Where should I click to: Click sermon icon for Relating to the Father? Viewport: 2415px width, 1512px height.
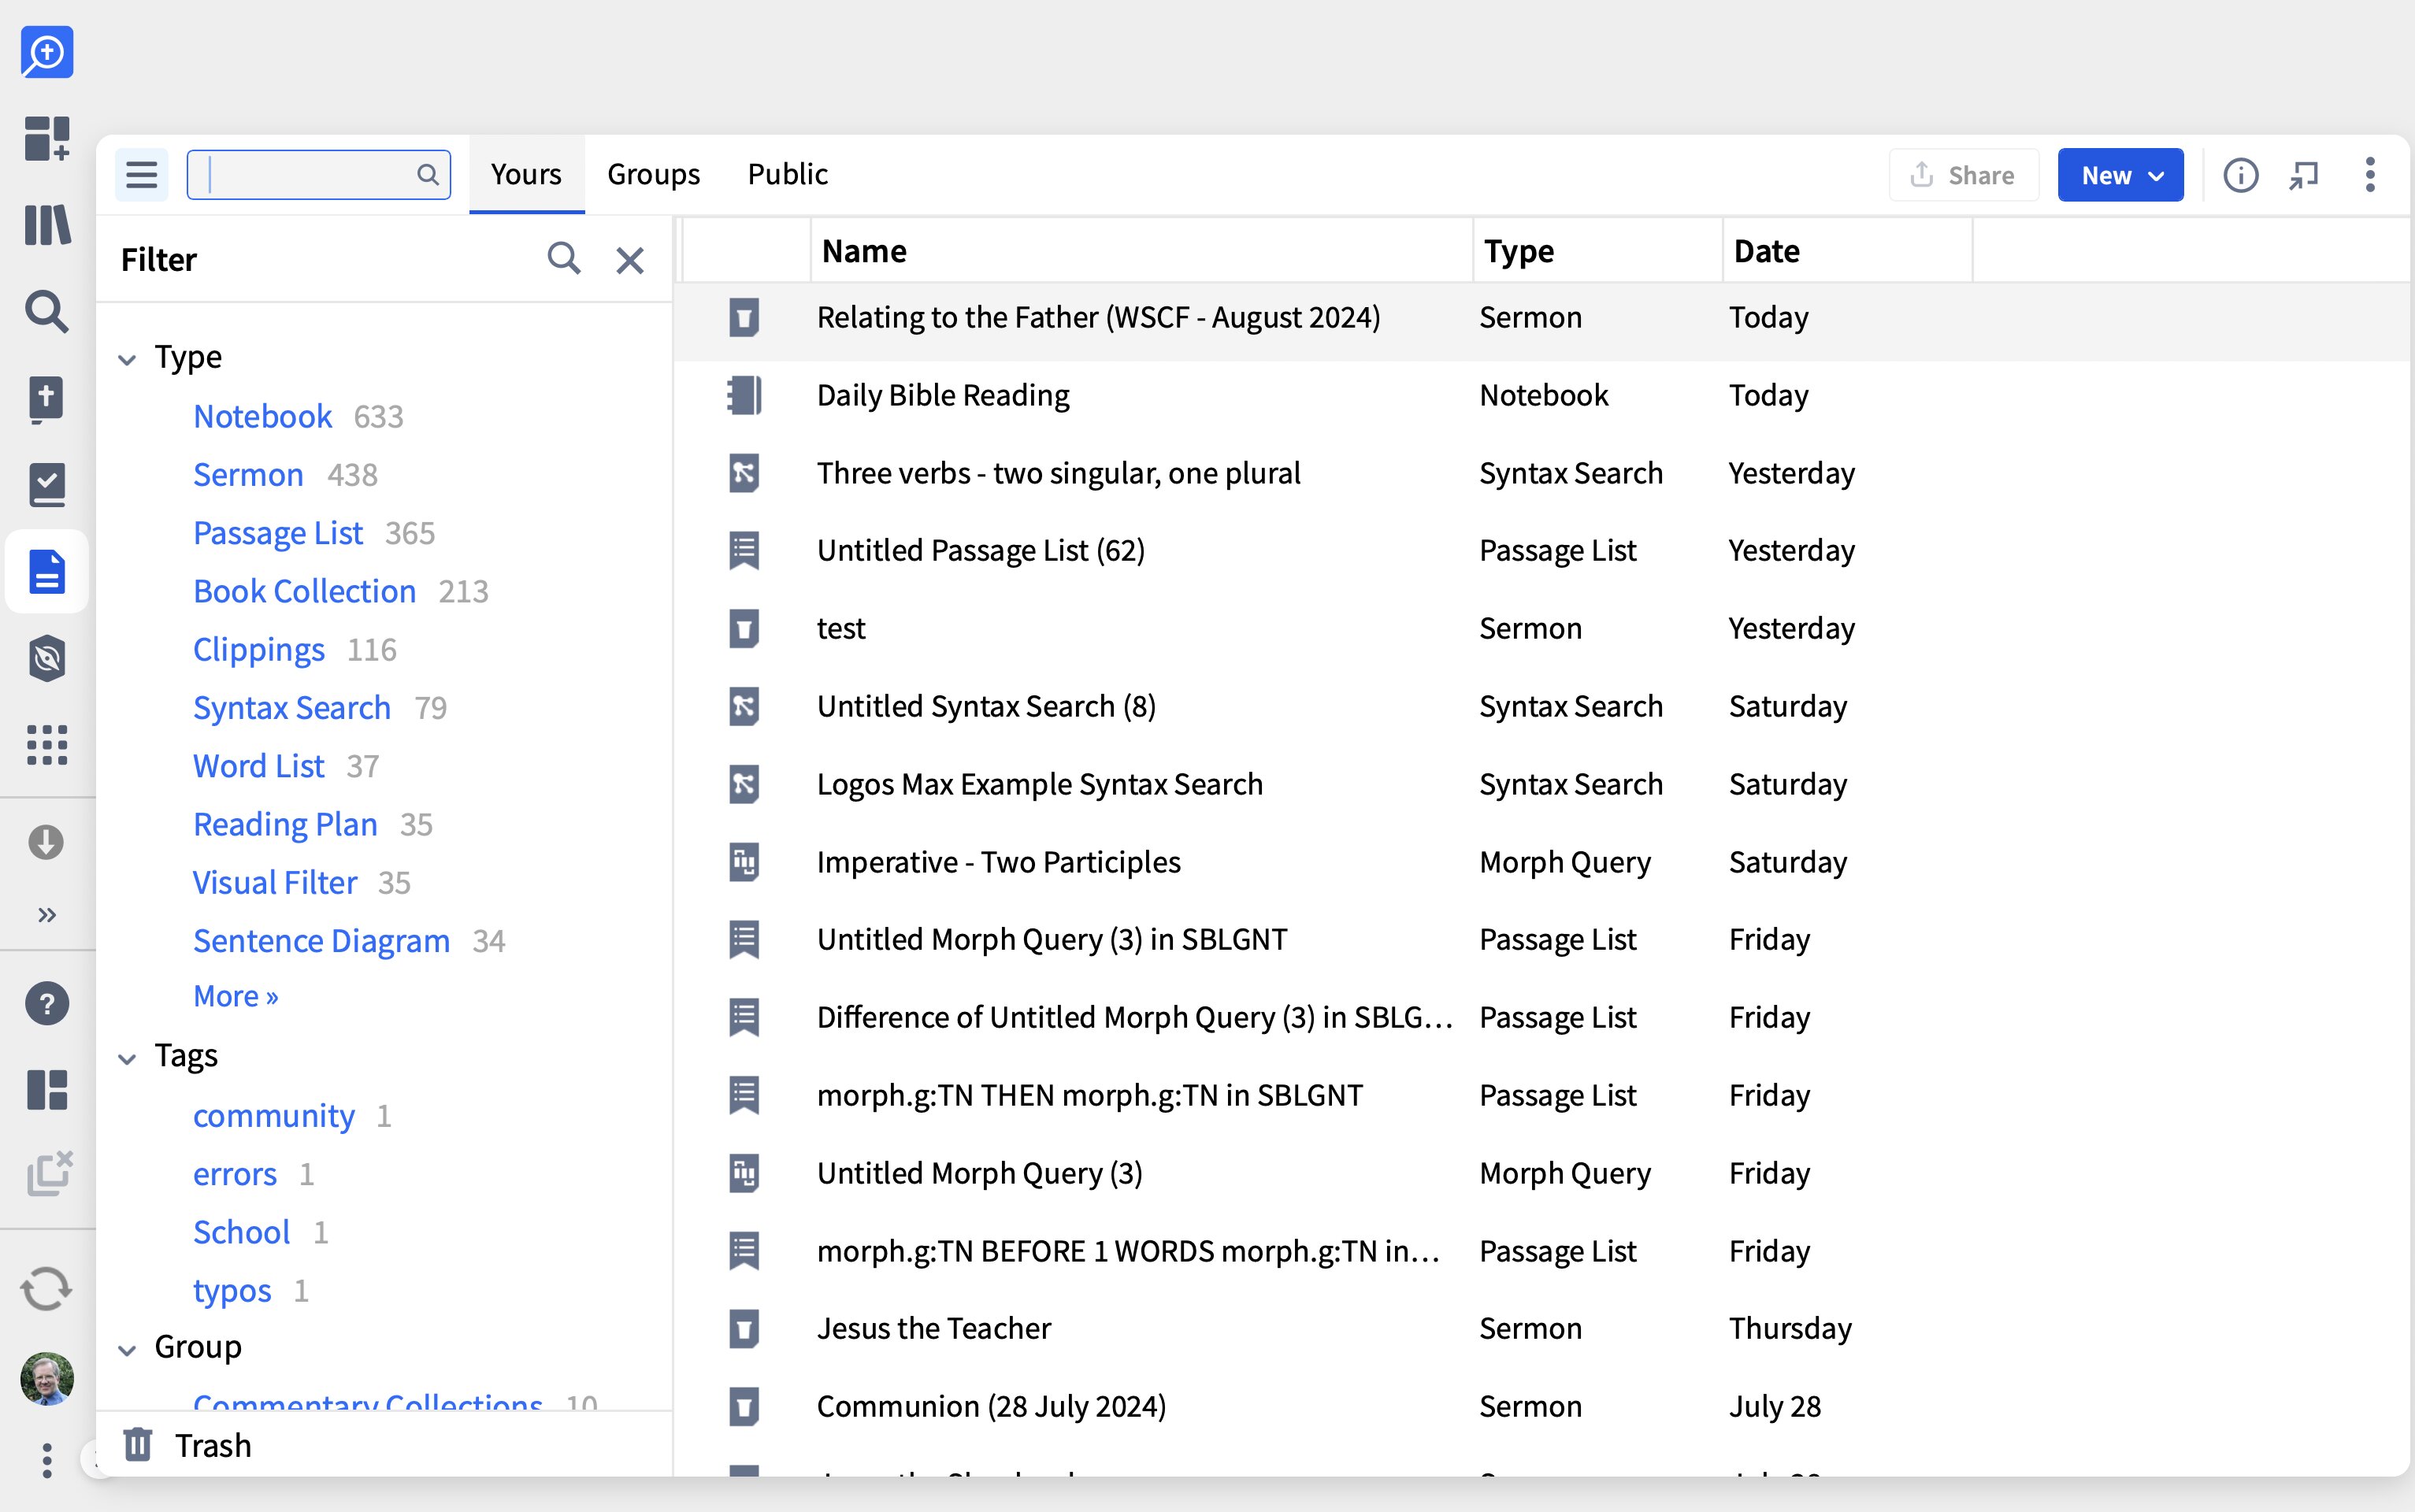[x=744, y=318]
